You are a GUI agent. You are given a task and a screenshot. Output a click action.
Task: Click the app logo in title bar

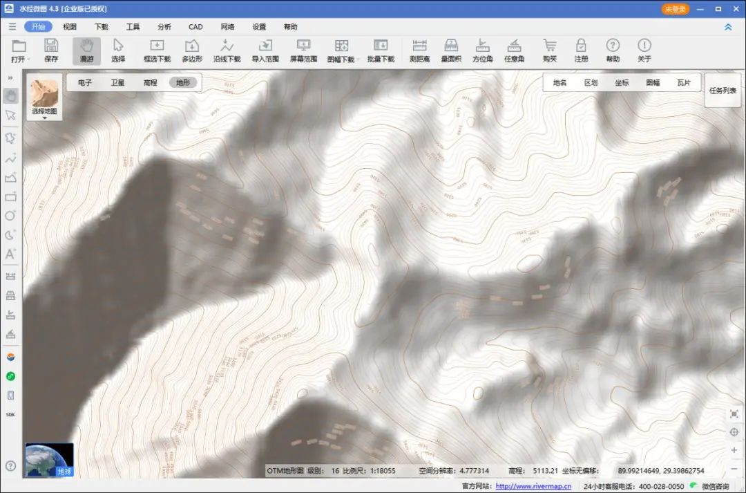(9, 8)
